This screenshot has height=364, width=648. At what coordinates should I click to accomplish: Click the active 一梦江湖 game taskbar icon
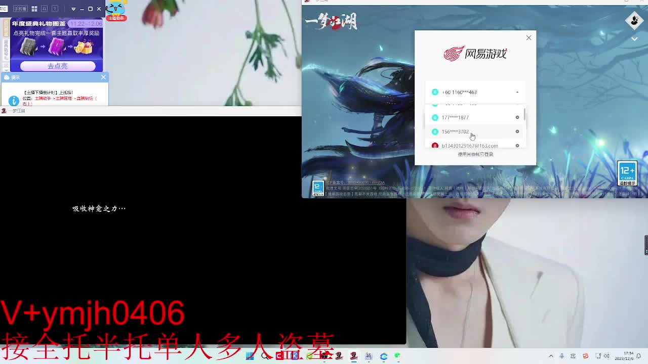point(353,356)
